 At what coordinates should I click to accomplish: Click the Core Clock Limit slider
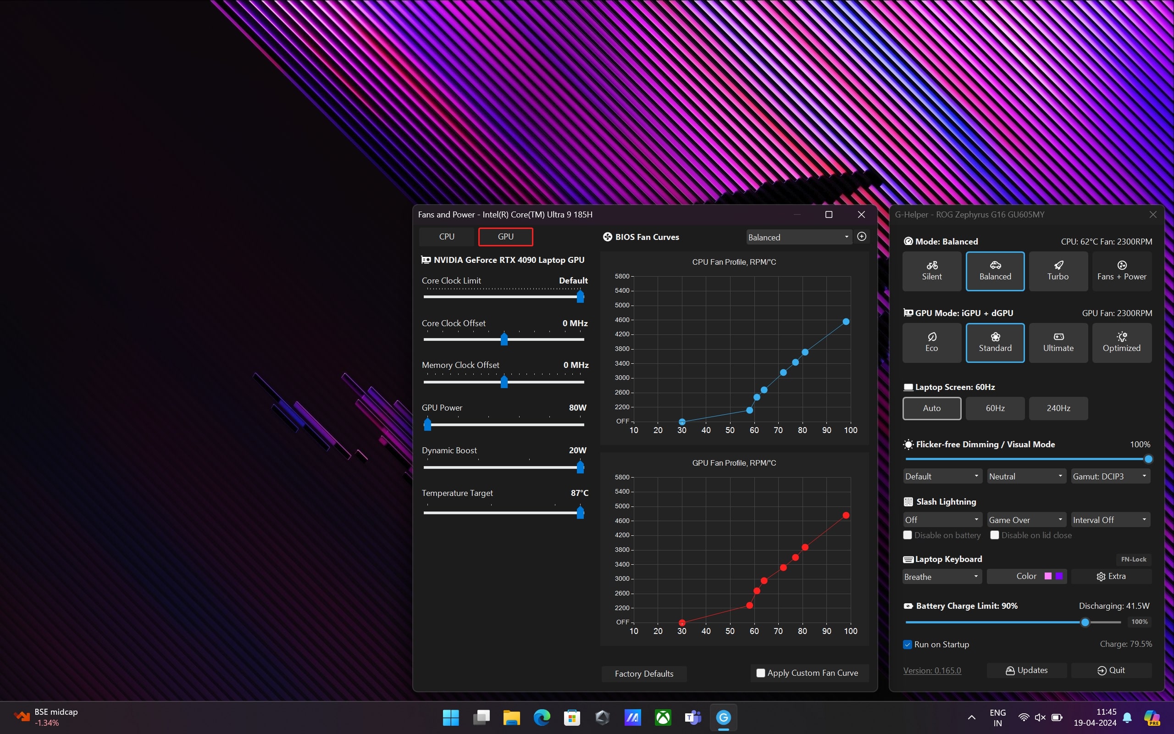[x=504, y=297]
